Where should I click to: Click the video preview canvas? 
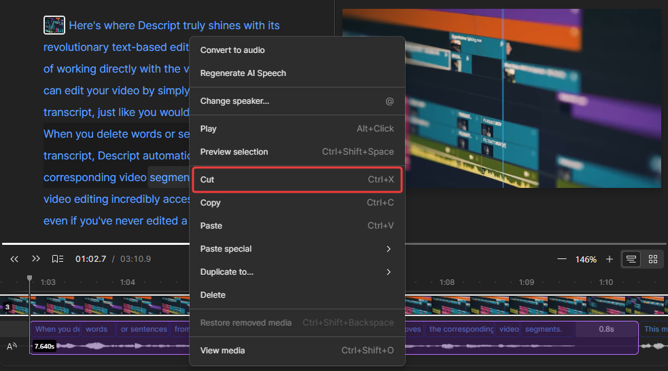click(x=503, y=98)
